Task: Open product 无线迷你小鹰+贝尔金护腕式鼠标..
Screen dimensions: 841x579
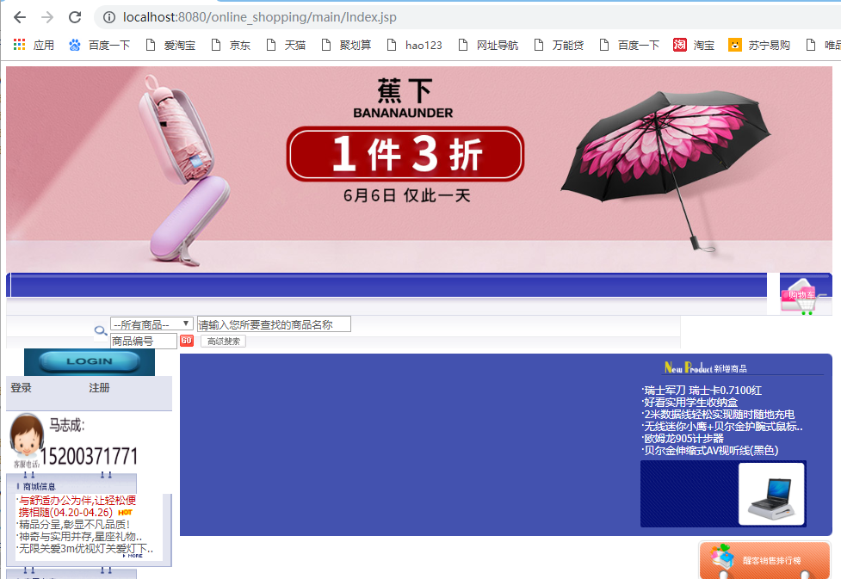Action: tap(723, 426)
